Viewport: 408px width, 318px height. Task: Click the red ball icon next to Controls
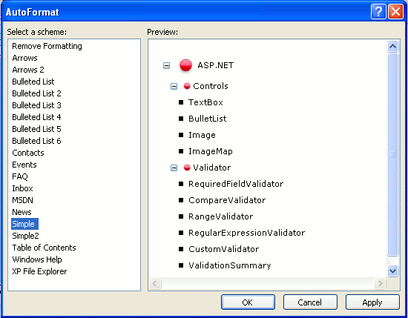click(x=187, y=86)
